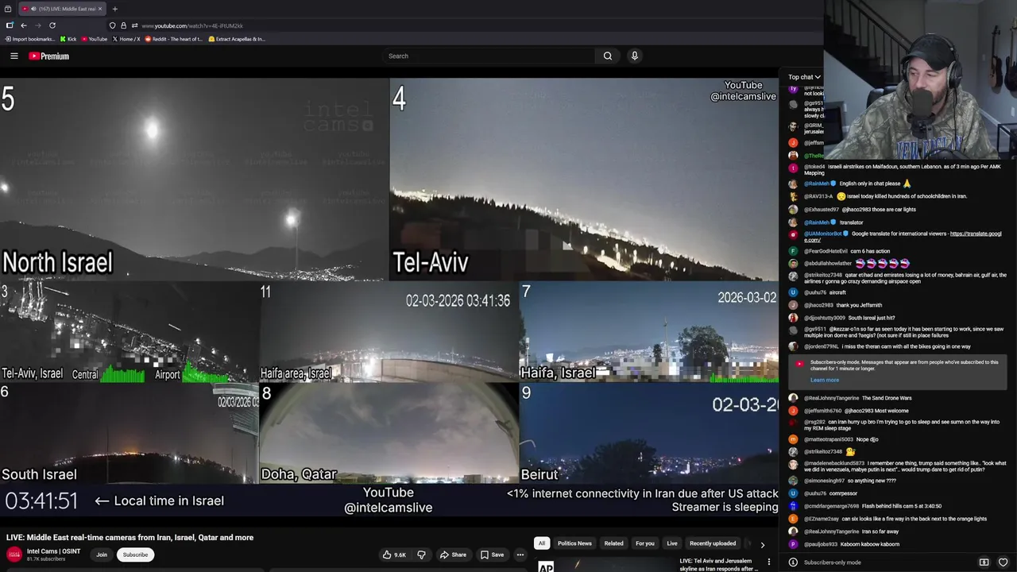The image size is (1017, 572).
Task: Go to YouTube Premium home logo
Action: pos(48,56)
